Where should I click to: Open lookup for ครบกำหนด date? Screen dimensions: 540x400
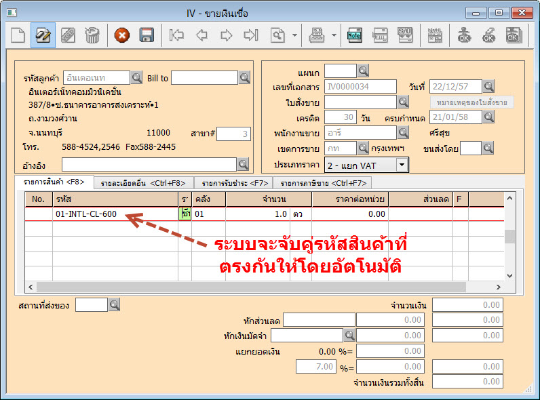tap(488, 117)
